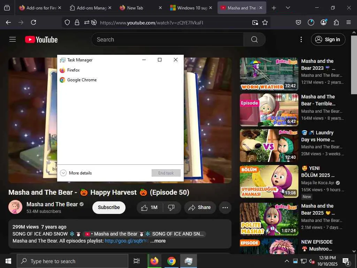The image size is (357, 268).
Task: Focus the YouTube Search input field
Action: click(167, 39)
